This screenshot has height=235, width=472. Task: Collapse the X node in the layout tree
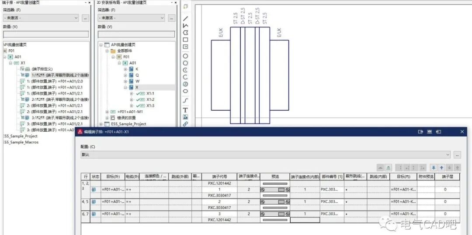point(125,87)
